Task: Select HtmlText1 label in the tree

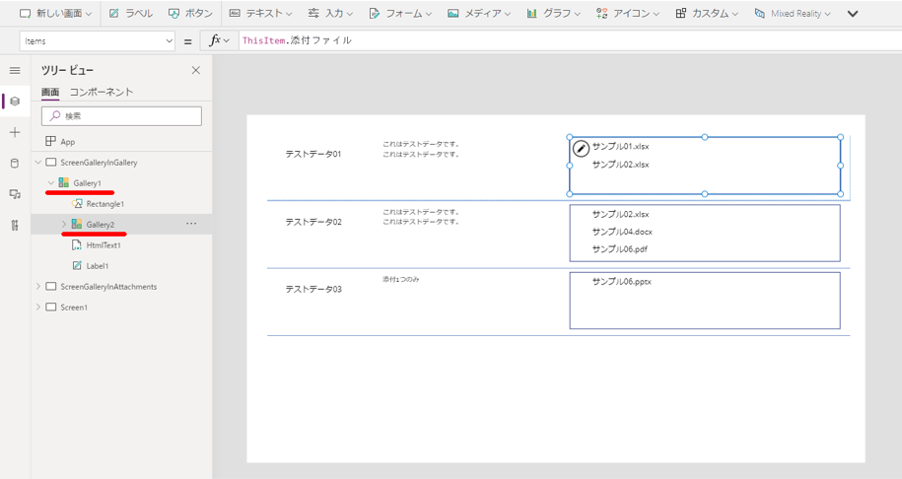Action: pyautogui.click(x=104, y=245)
